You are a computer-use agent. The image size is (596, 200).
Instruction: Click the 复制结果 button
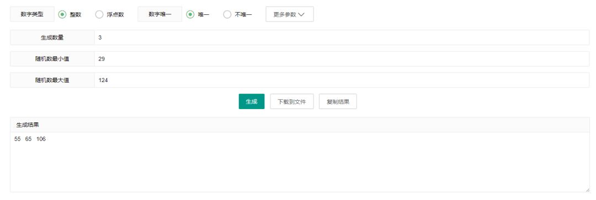pos(338,101)
